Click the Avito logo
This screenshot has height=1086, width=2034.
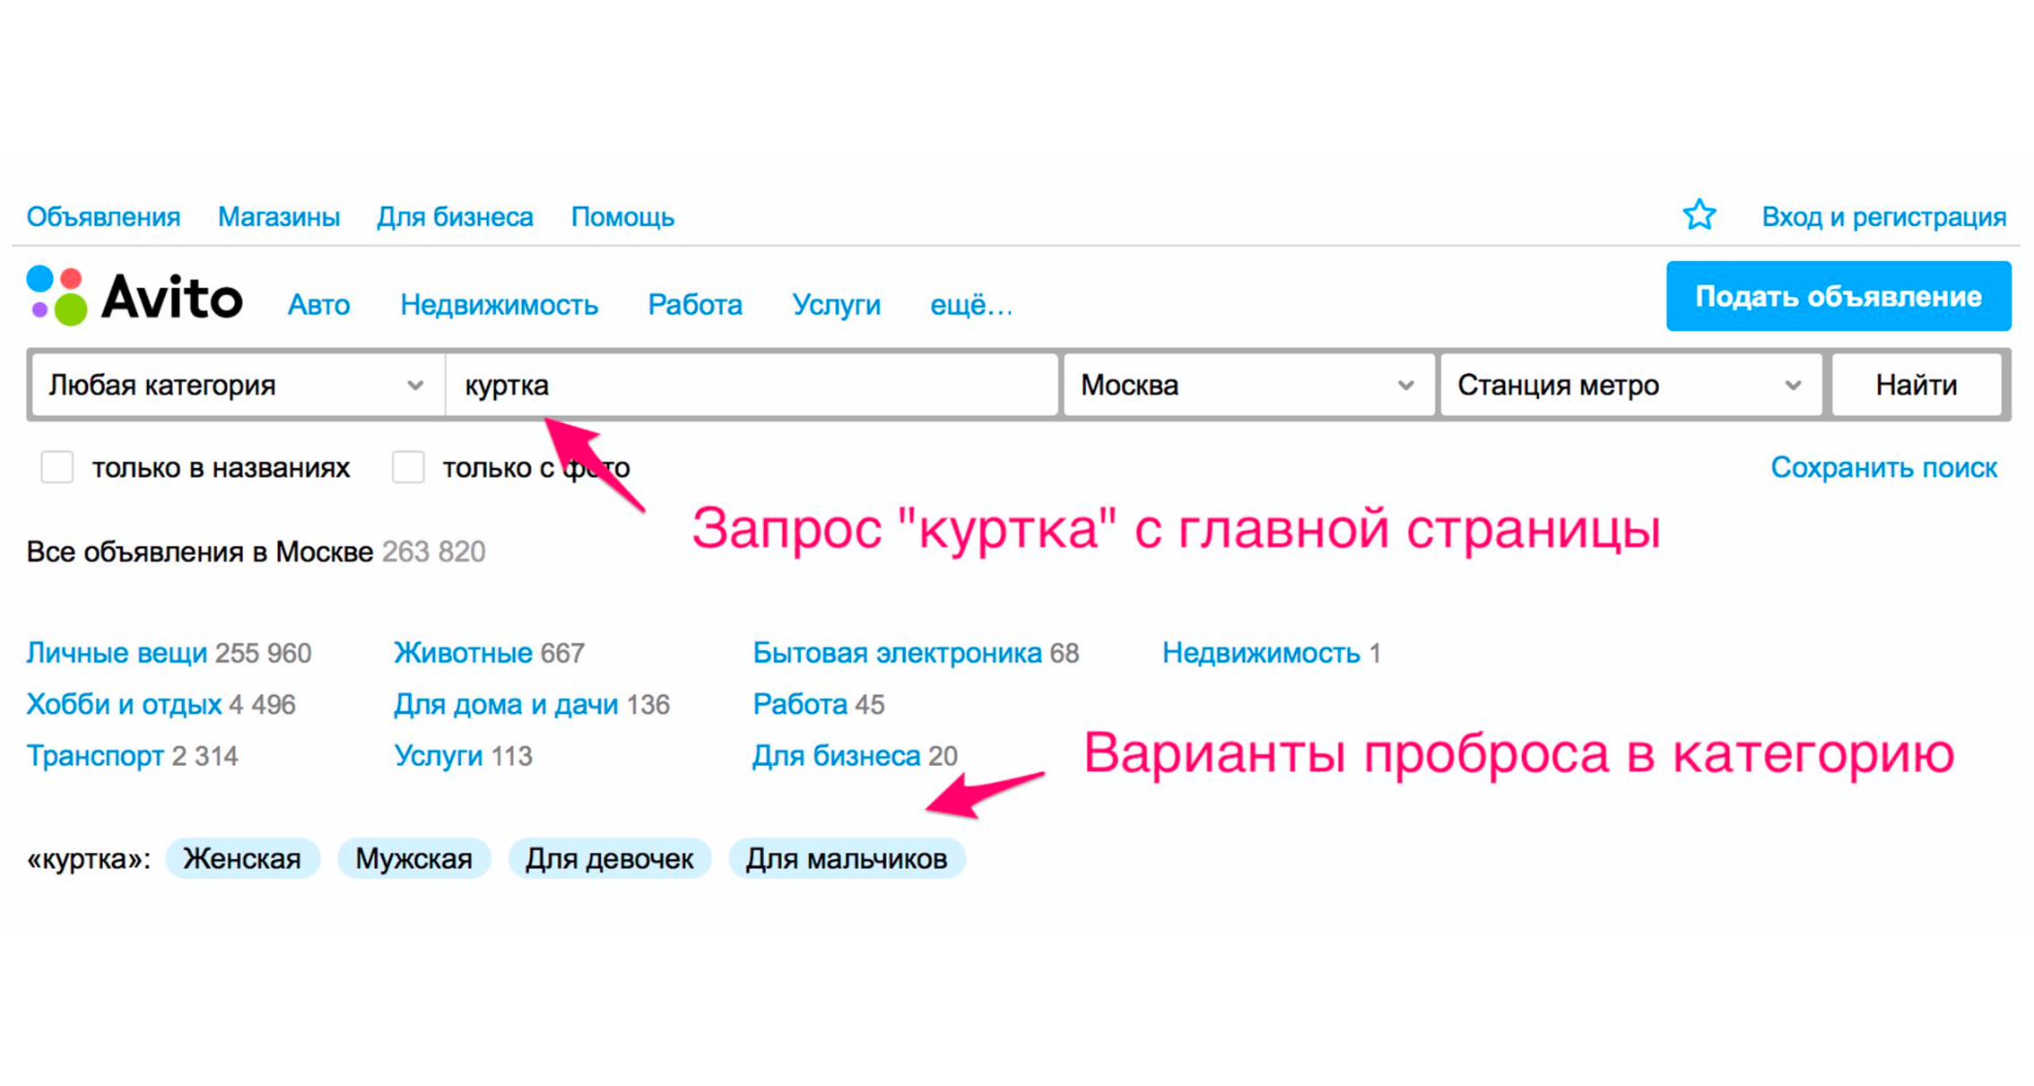(x=135, y=297)
